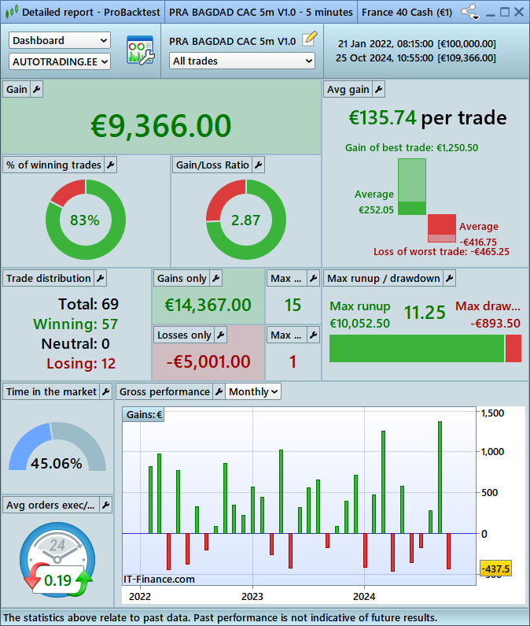Viewport: 530px width, 626px height.
Task: Click the share icon in title bar
Action: pos(470,13)
